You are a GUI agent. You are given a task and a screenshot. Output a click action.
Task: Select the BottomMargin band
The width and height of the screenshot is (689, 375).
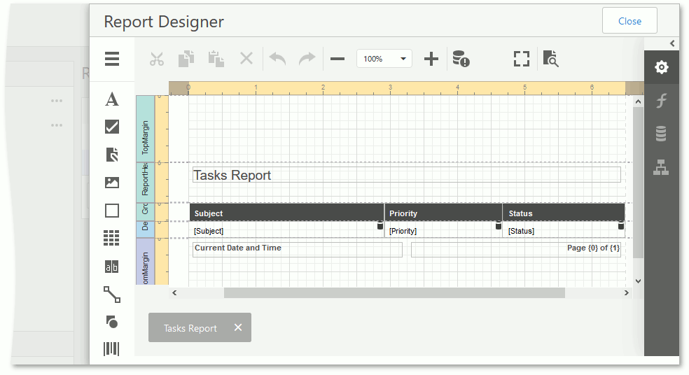(x=145, y=262)
